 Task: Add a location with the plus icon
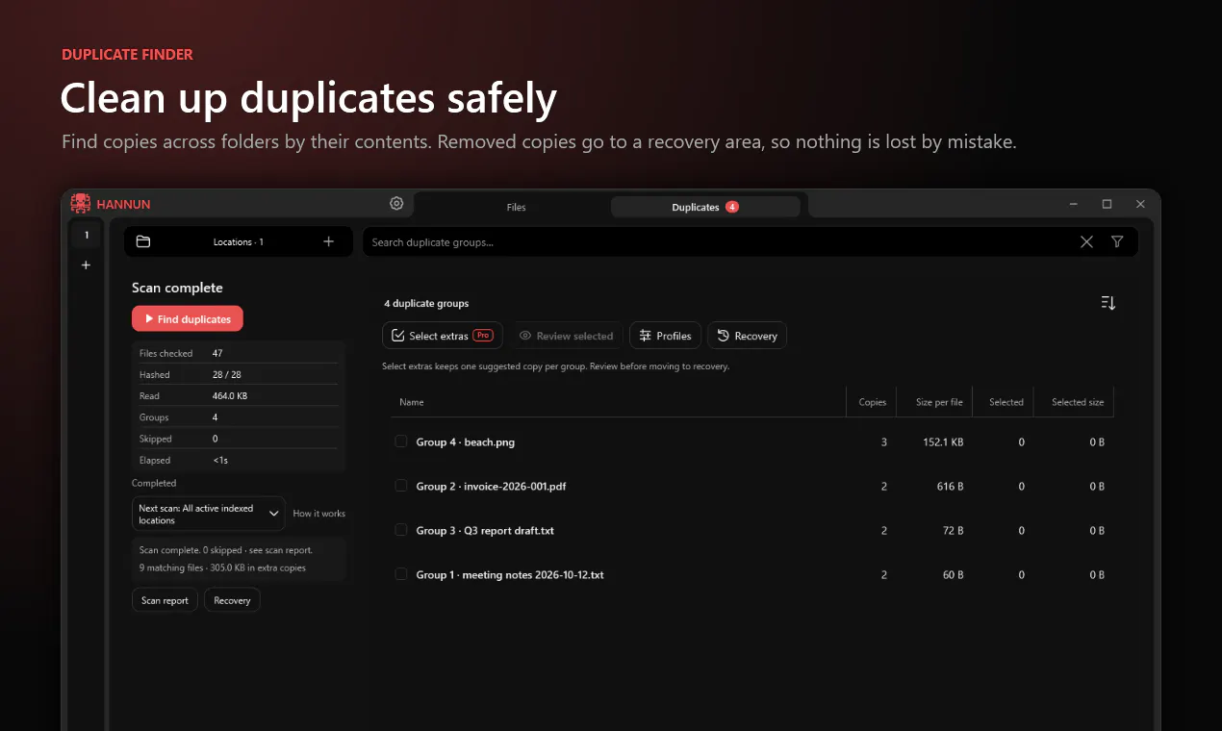click(329, 241)
